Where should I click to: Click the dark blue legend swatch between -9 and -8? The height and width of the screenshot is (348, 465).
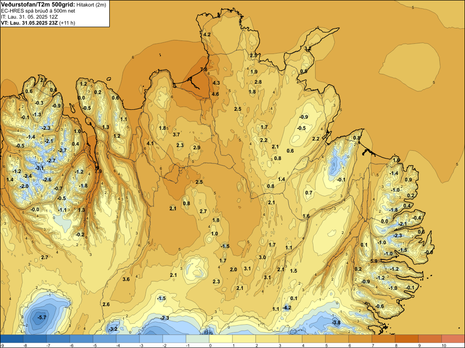coord(12,339)
